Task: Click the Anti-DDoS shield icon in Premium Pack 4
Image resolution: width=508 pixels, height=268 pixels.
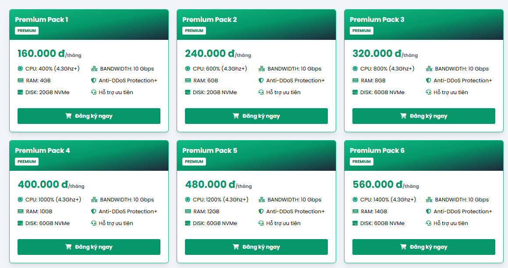Action: 93,212
